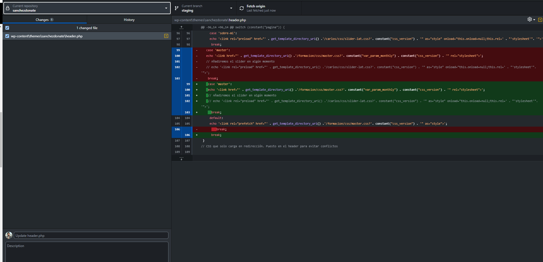Image resolution: width=543 pixels, height=262 pixels.
Task: Toggle the select-all changed files checkbox
Action: click(x=7, y=28)
